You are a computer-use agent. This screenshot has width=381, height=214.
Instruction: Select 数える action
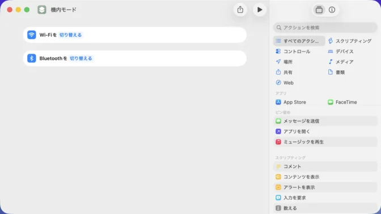tap(325, 208)
